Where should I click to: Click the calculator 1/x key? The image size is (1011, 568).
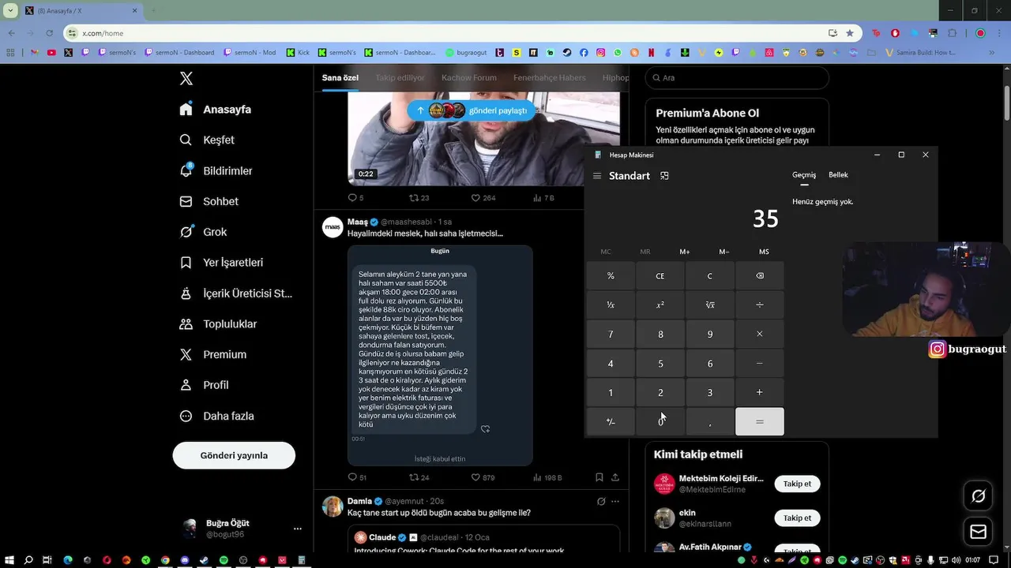pyautogui.click(x=611, y=305)
